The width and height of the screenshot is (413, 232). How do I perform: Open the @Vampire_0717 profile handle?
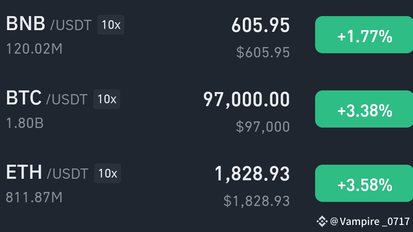coord(370,221)
